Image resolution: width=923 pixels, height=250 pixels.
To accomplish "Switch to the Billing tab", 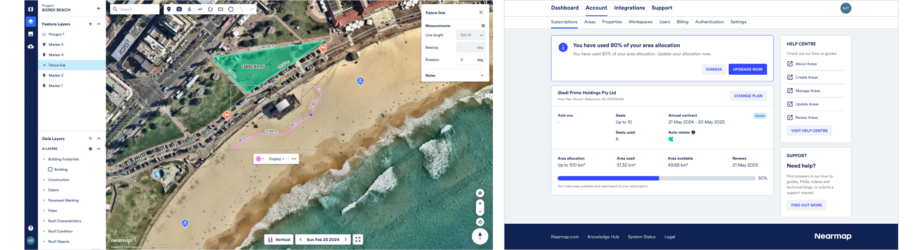I will 683,22.
